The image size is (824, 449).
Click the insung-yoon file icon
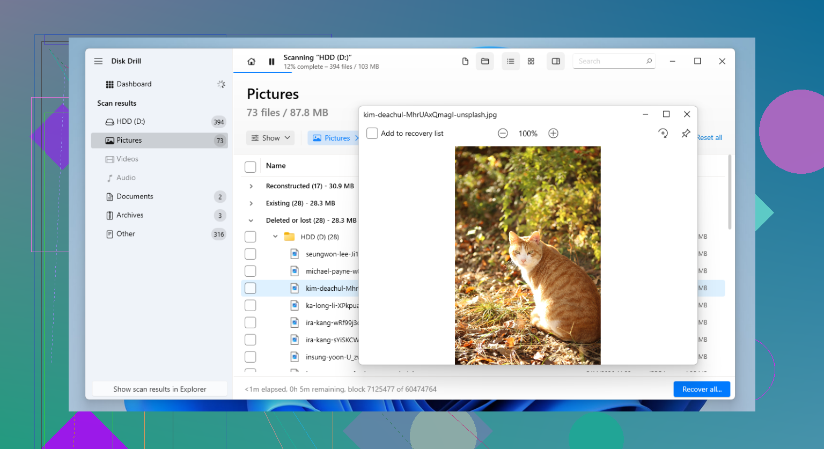295,357
